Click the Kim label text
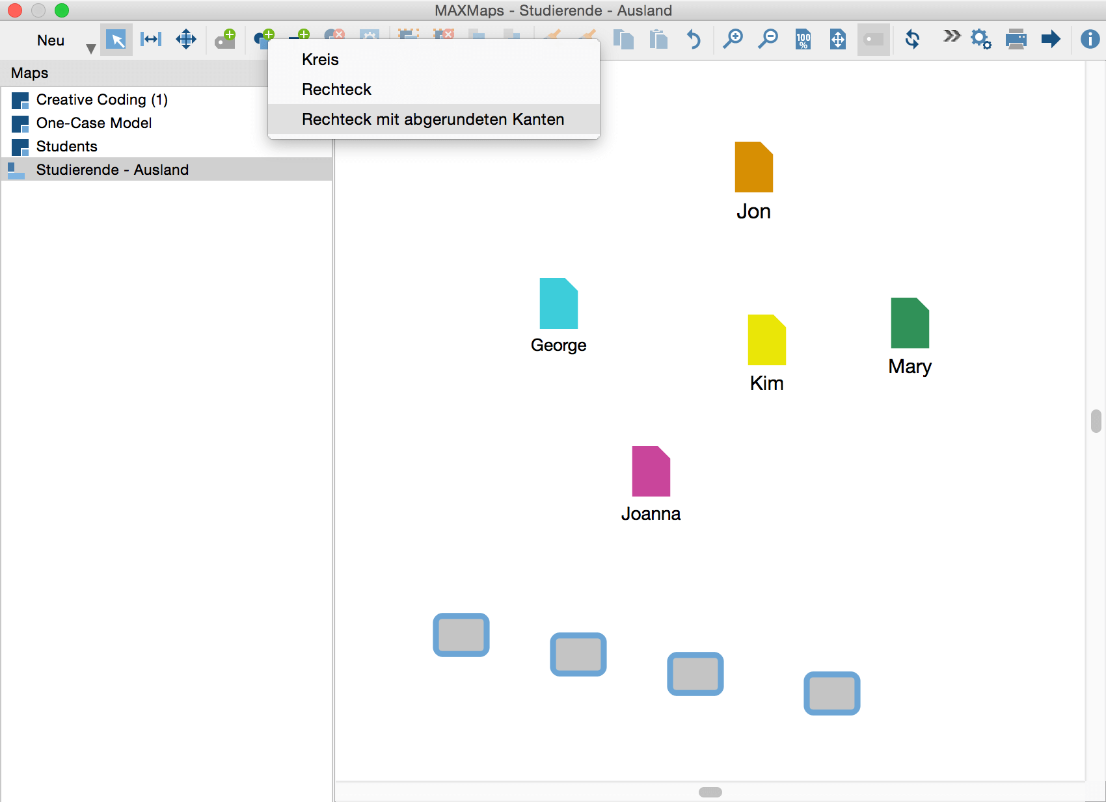 tap(766, 383)
